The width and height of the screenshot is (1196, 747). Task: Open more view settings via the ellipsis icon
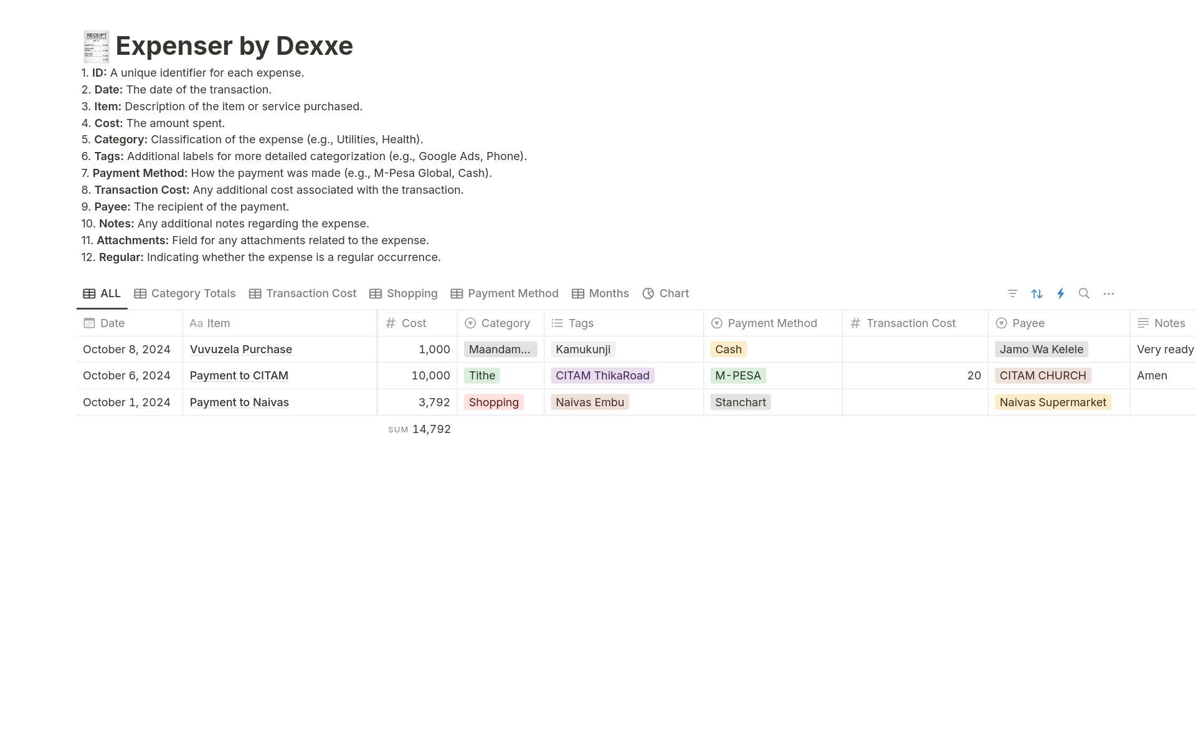[1109, 293]
